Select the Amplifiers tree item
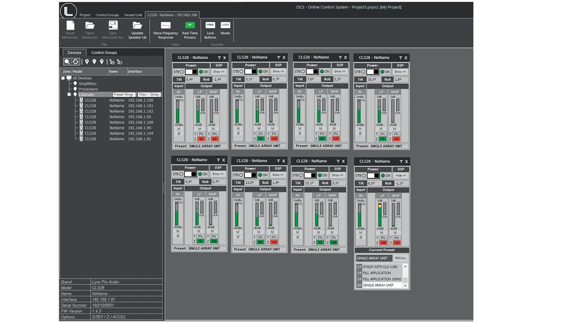The height and width of the screenshot is (322, 574). tap(87, 84)
